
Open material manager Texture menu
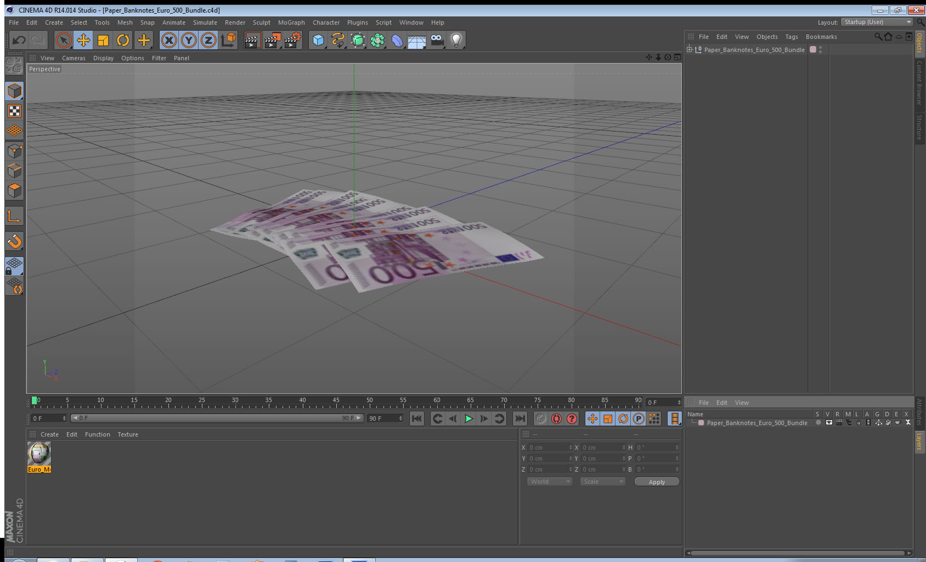(128, 434)
